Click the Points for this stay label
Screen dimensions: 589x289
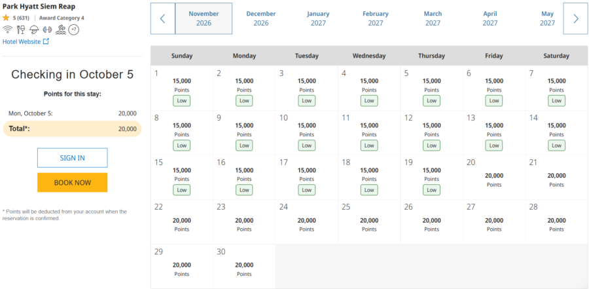[x=73, y=94]
